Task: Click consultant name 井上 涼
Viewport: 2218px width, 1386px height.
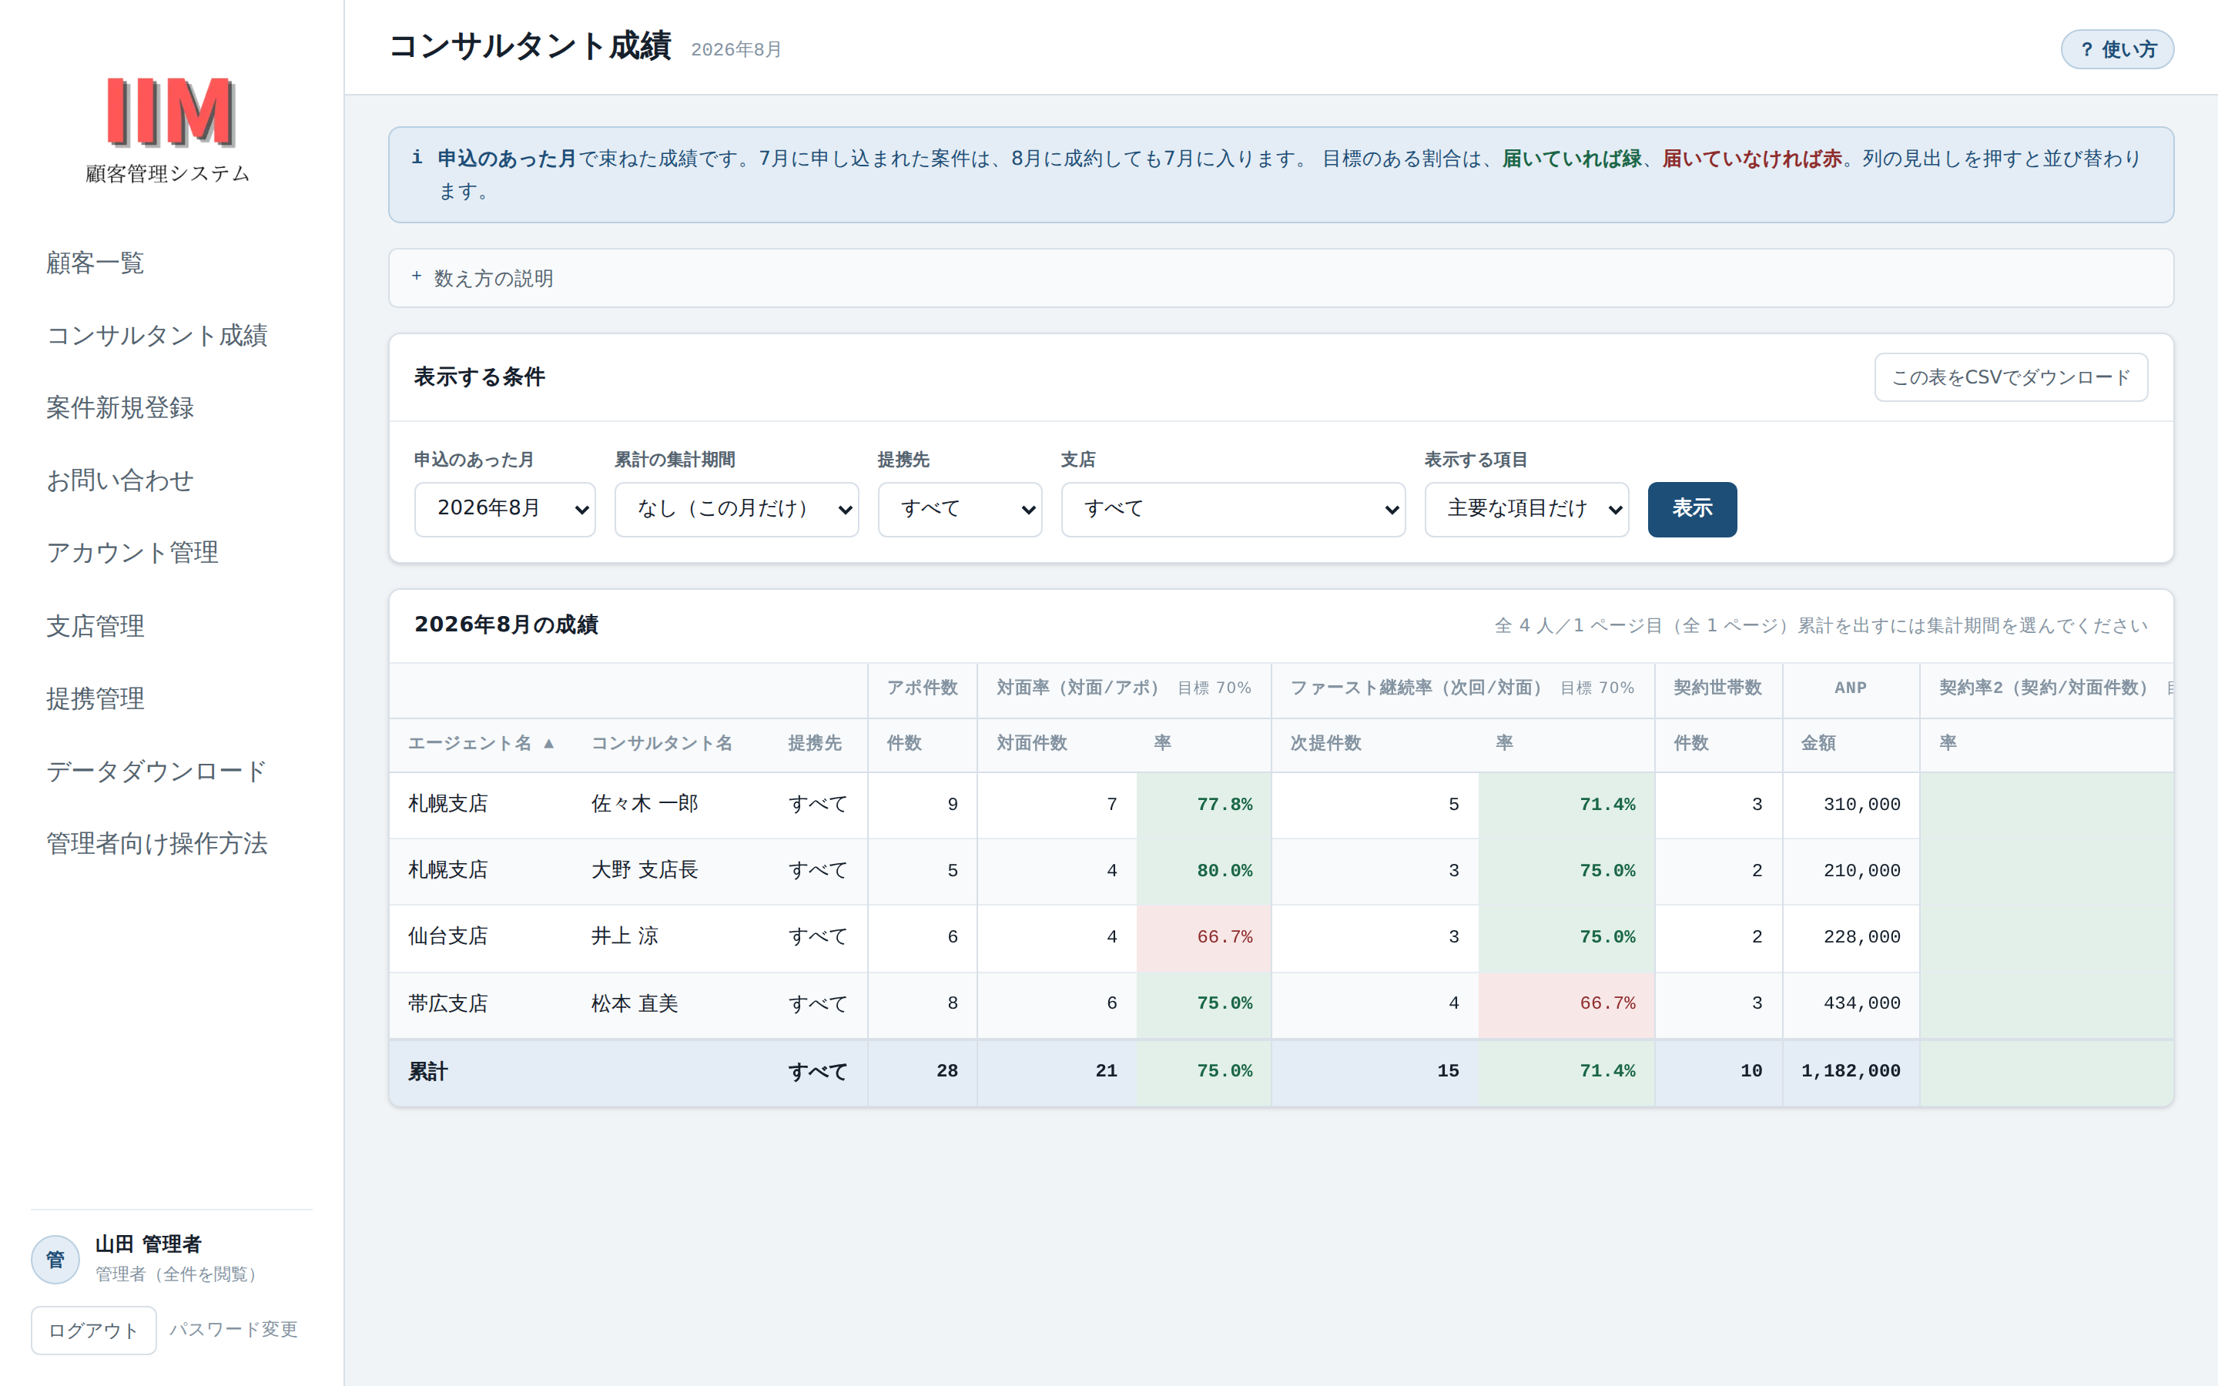Action: [x=625, y=936]
